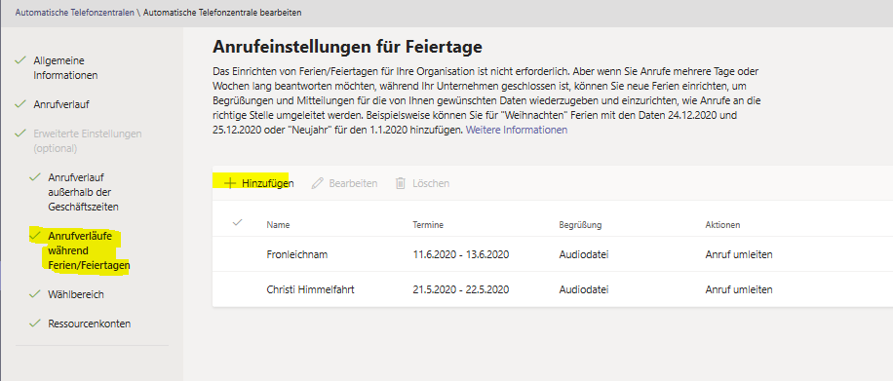
Task: Open the Weitere Informationen link
Action: pyautogui.click(x=517, y=130)
